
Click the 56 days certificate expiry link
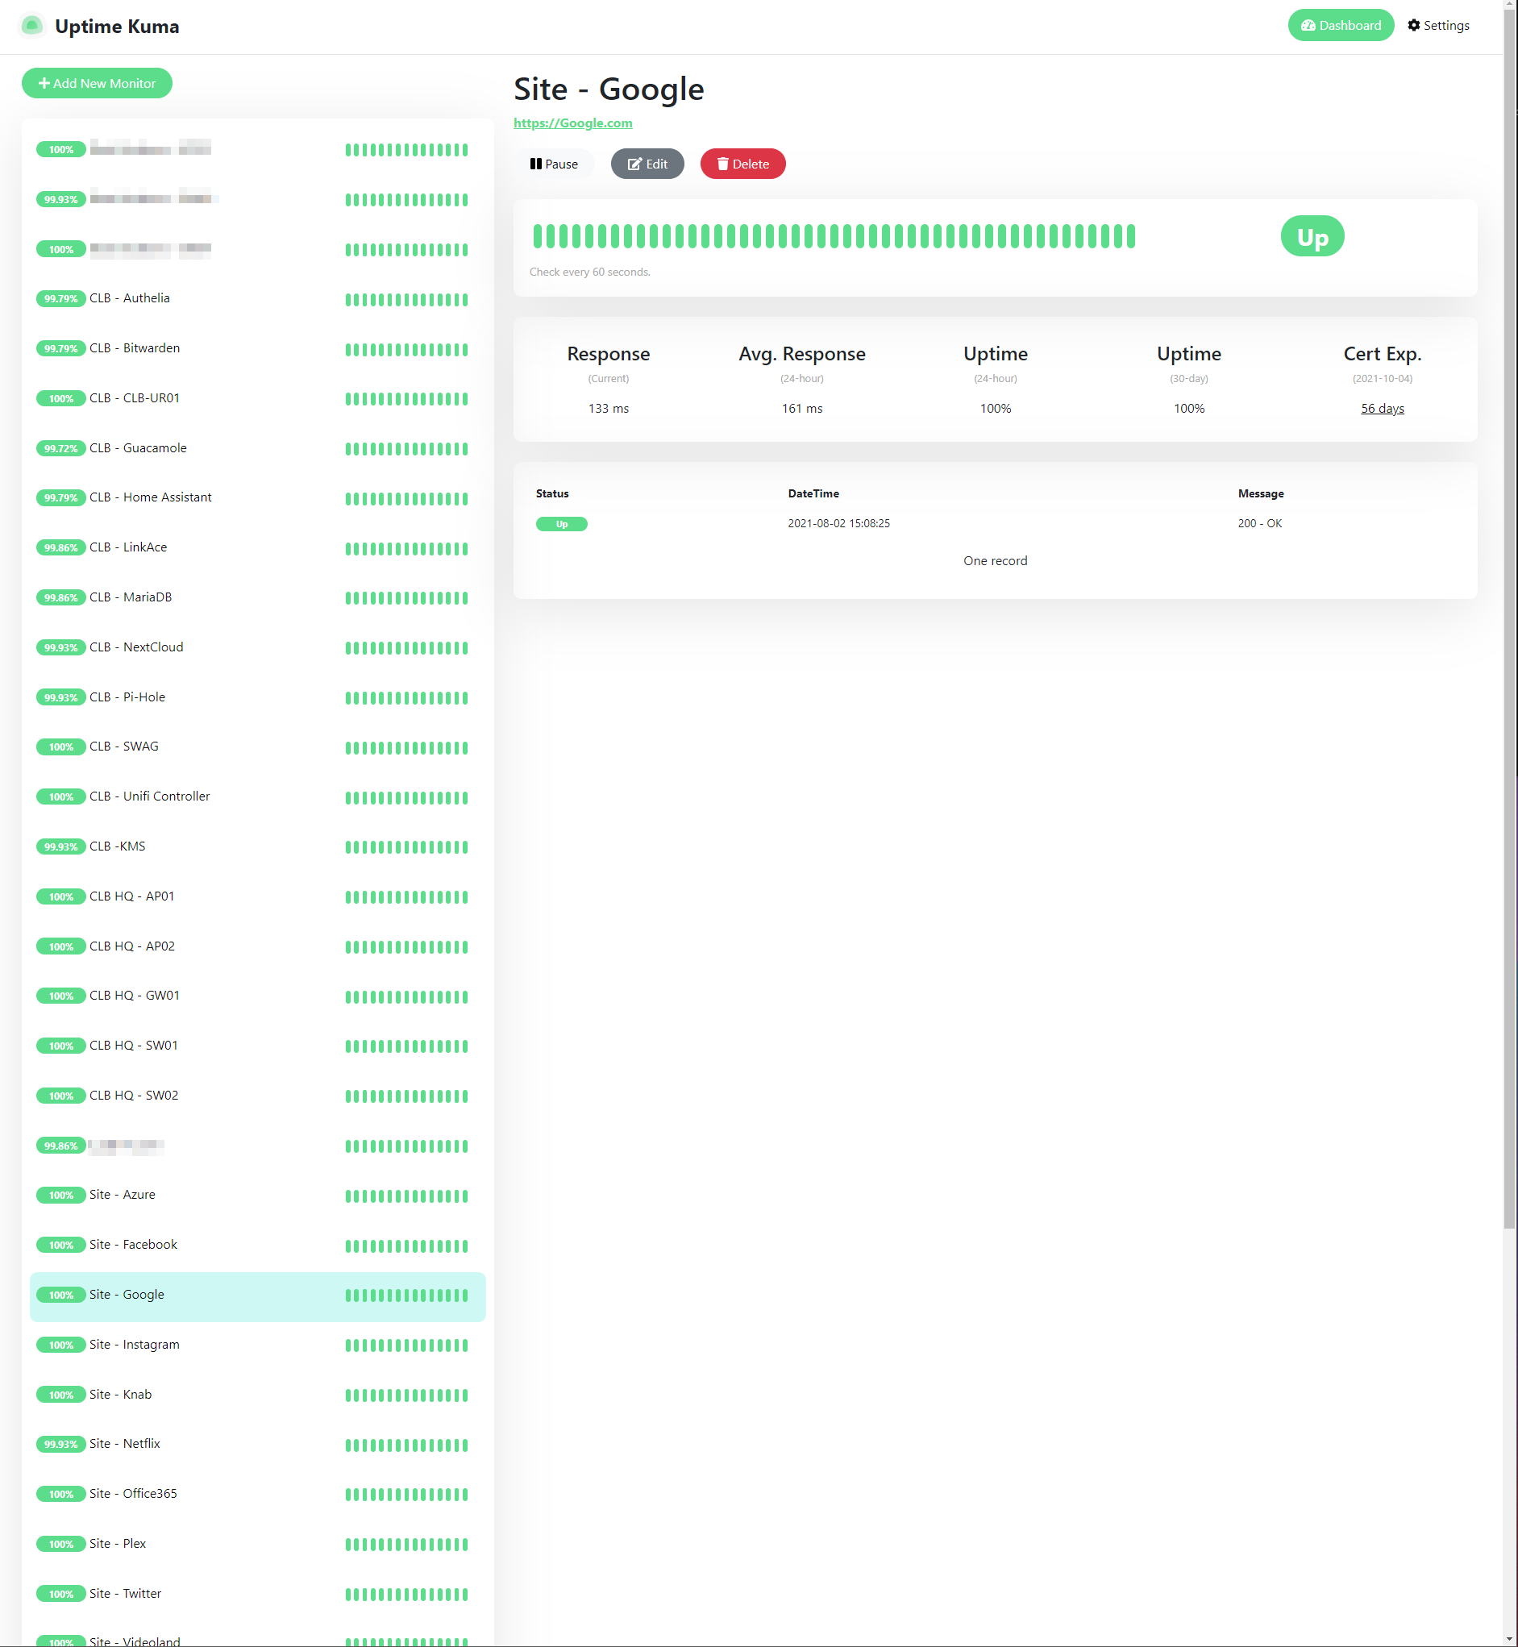[x=1382, y=408]
